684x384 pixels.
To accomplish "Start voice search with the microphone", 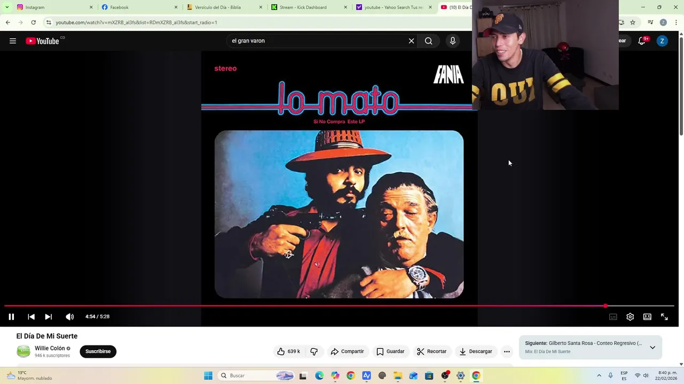I will click(453, 41).
